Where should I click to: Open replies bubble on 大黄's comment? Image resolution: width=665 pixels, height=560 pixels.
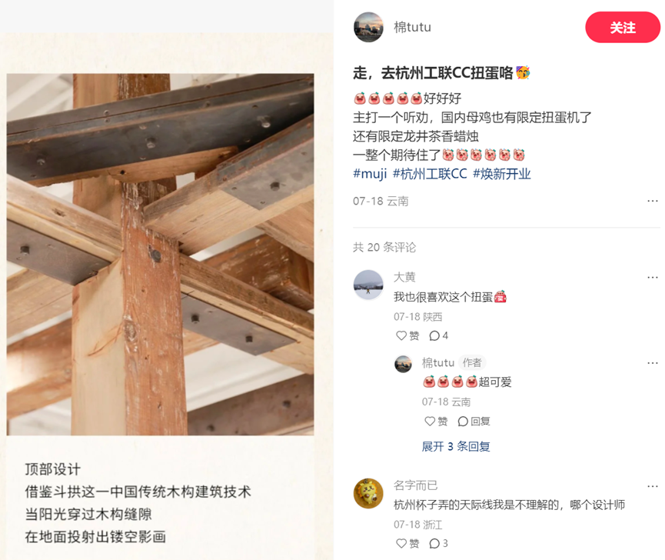pos(438,335)
